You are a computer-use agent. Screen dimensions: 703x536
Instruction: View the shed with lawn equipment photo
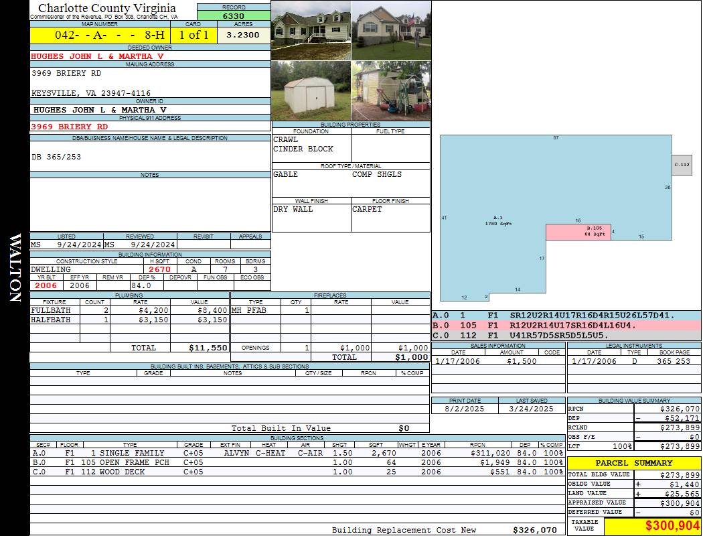click(x=391, y=91)
